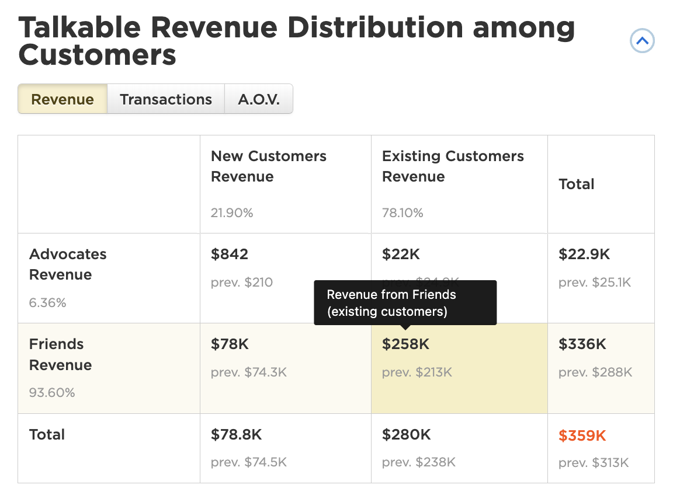This screenshot has height=495, width=673.
Task: Select the Advocates Revenue row header
Action: tap(68, 264)
